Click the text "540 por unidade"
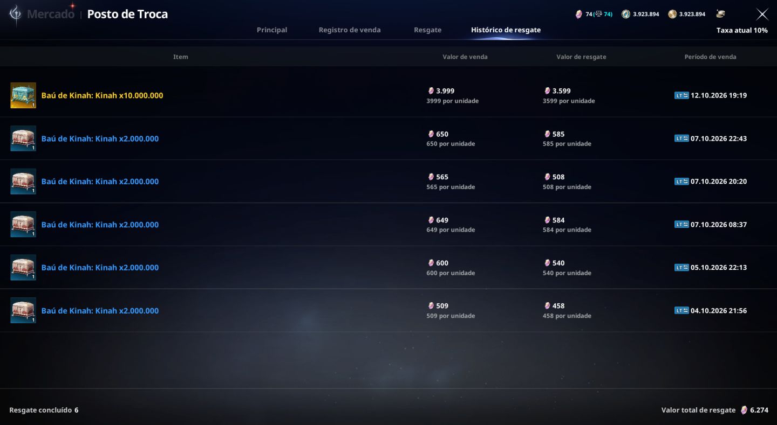 [x=567, y=273]
